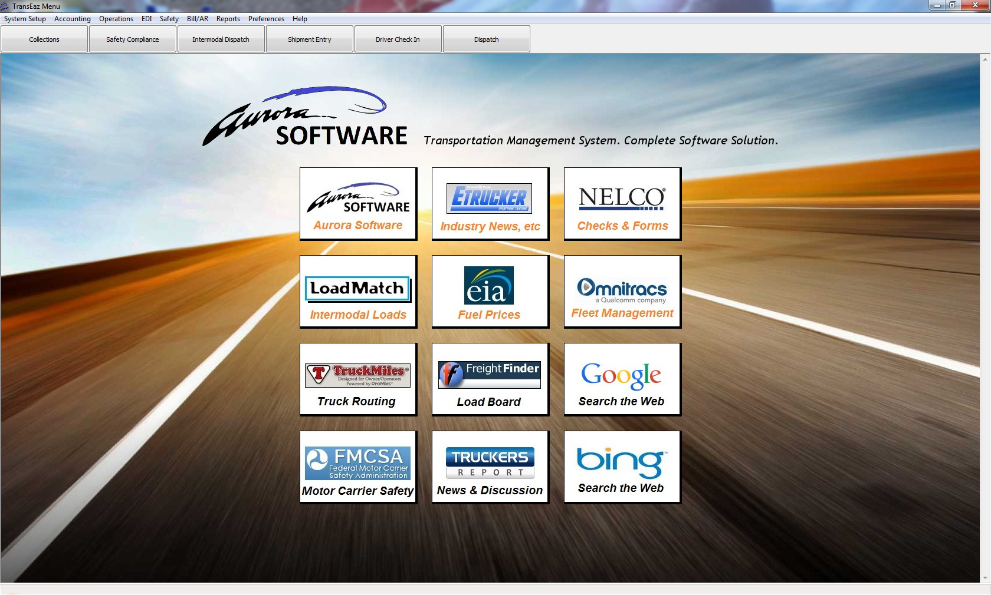Click the vertical scrollbar up arrow
This screenshot has width=991, height=595.
[x=985, y=59]
